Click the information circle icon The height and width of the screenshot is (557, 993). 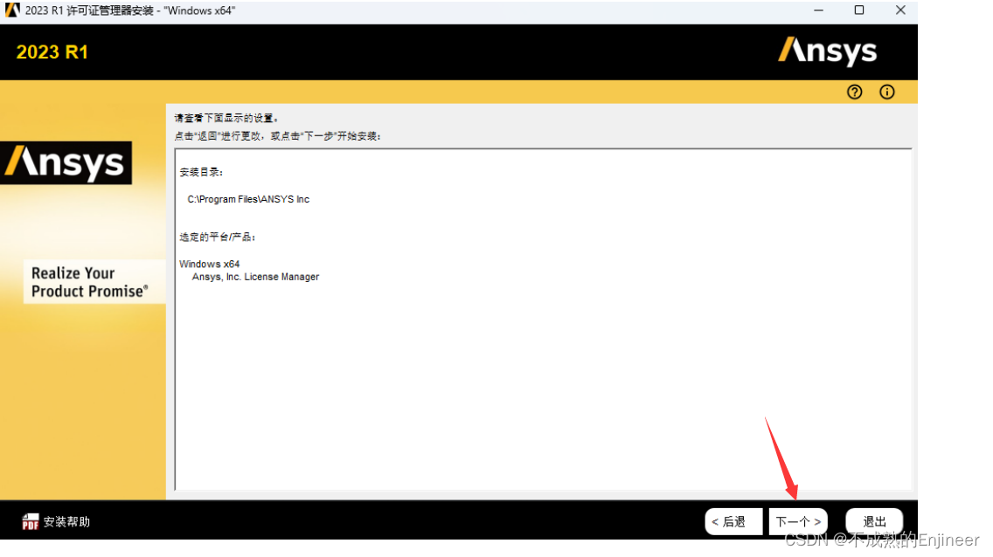pyautogui.click(x=886, y=93)
